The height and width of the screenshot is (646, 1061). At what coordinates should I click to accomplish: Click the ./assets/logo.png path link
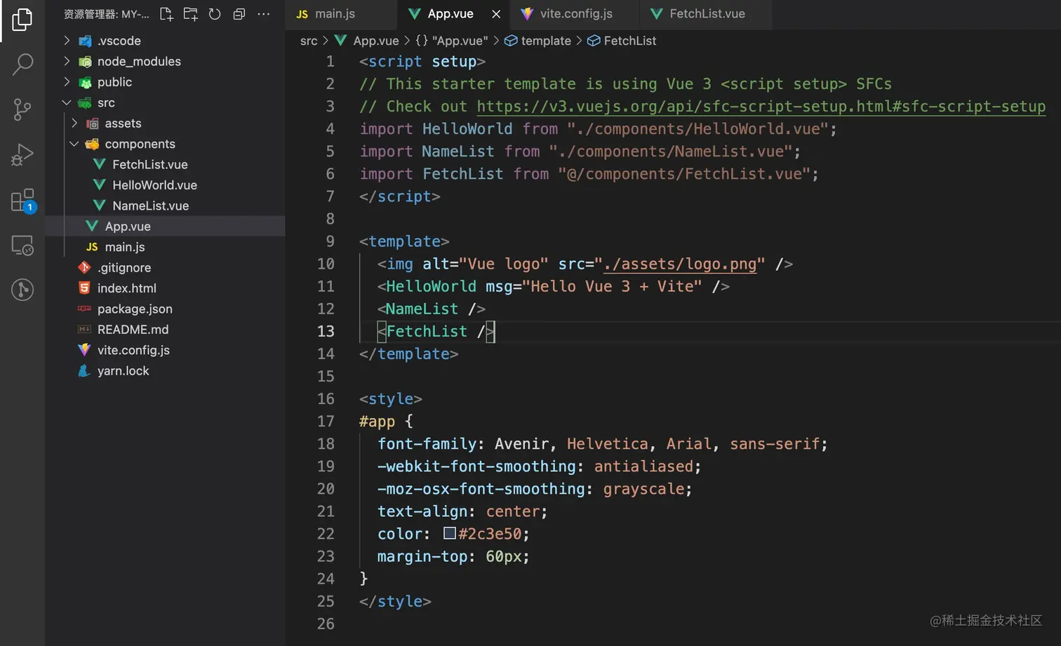pyautogui.click(x=680, y=264)
